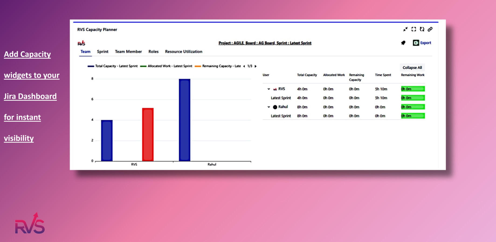Expand gadget to fullscreen
Image resolution: width=496 pixels, height=242 pixels.
click(x=414, y=29)
